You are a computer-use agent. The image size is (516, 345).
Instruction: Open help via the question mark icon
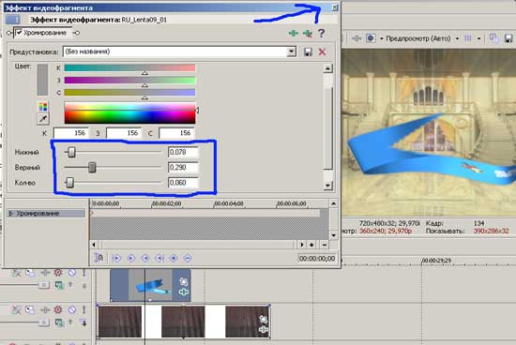point(321,33)
